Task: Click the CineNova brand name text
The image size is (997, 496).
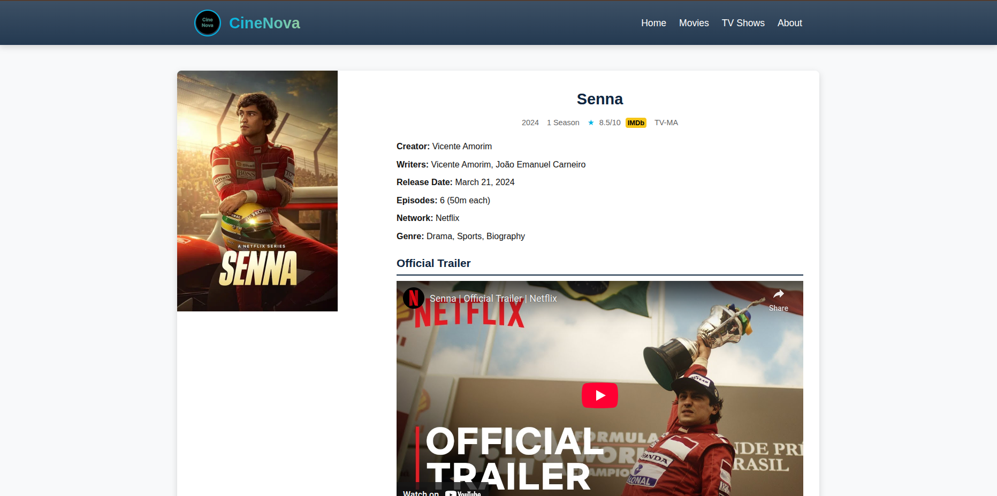Action: [x=264, y=23]
